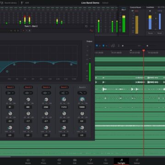This screenshot has width=165, height=165.
Task: Click the red A button in EQ preset bar
Action: pos(23,31)
